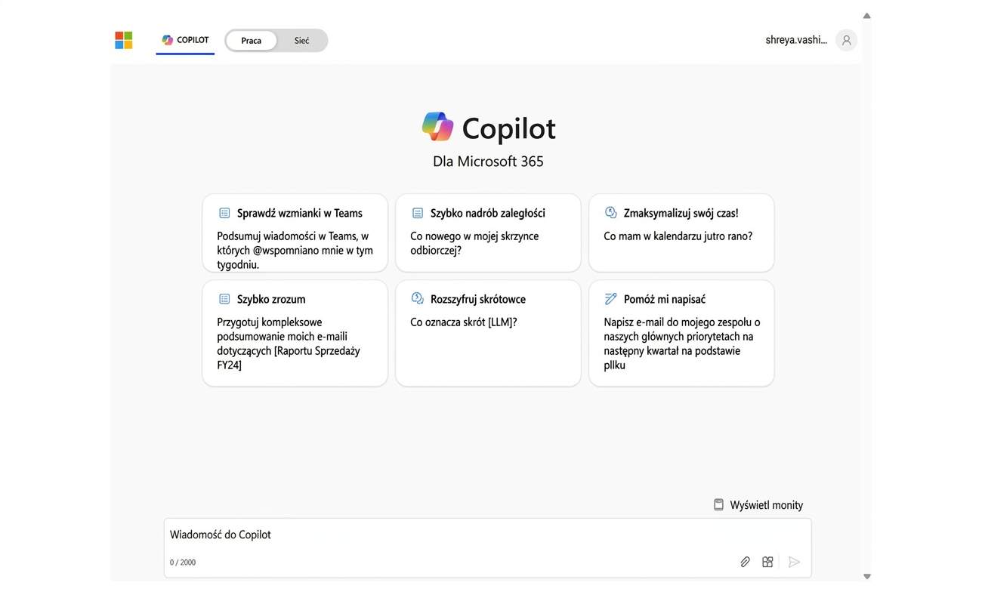Click the Copilot logo above Dla Microsoft 365
This screenshot has width=985, height=604.
tap(437, 127)
